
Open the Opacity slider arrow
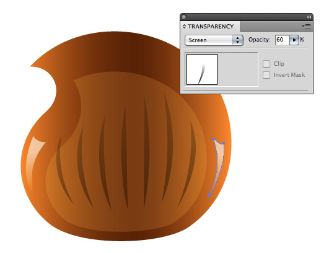click(294, 40)
